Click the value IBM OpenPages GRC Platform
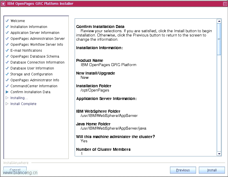The width and height of the screenshot is (228, 177). (x=108, y=65)
